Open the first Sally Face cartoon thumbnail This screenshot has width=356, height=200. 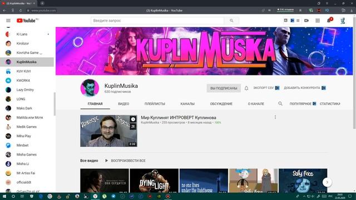coord(254,181)
